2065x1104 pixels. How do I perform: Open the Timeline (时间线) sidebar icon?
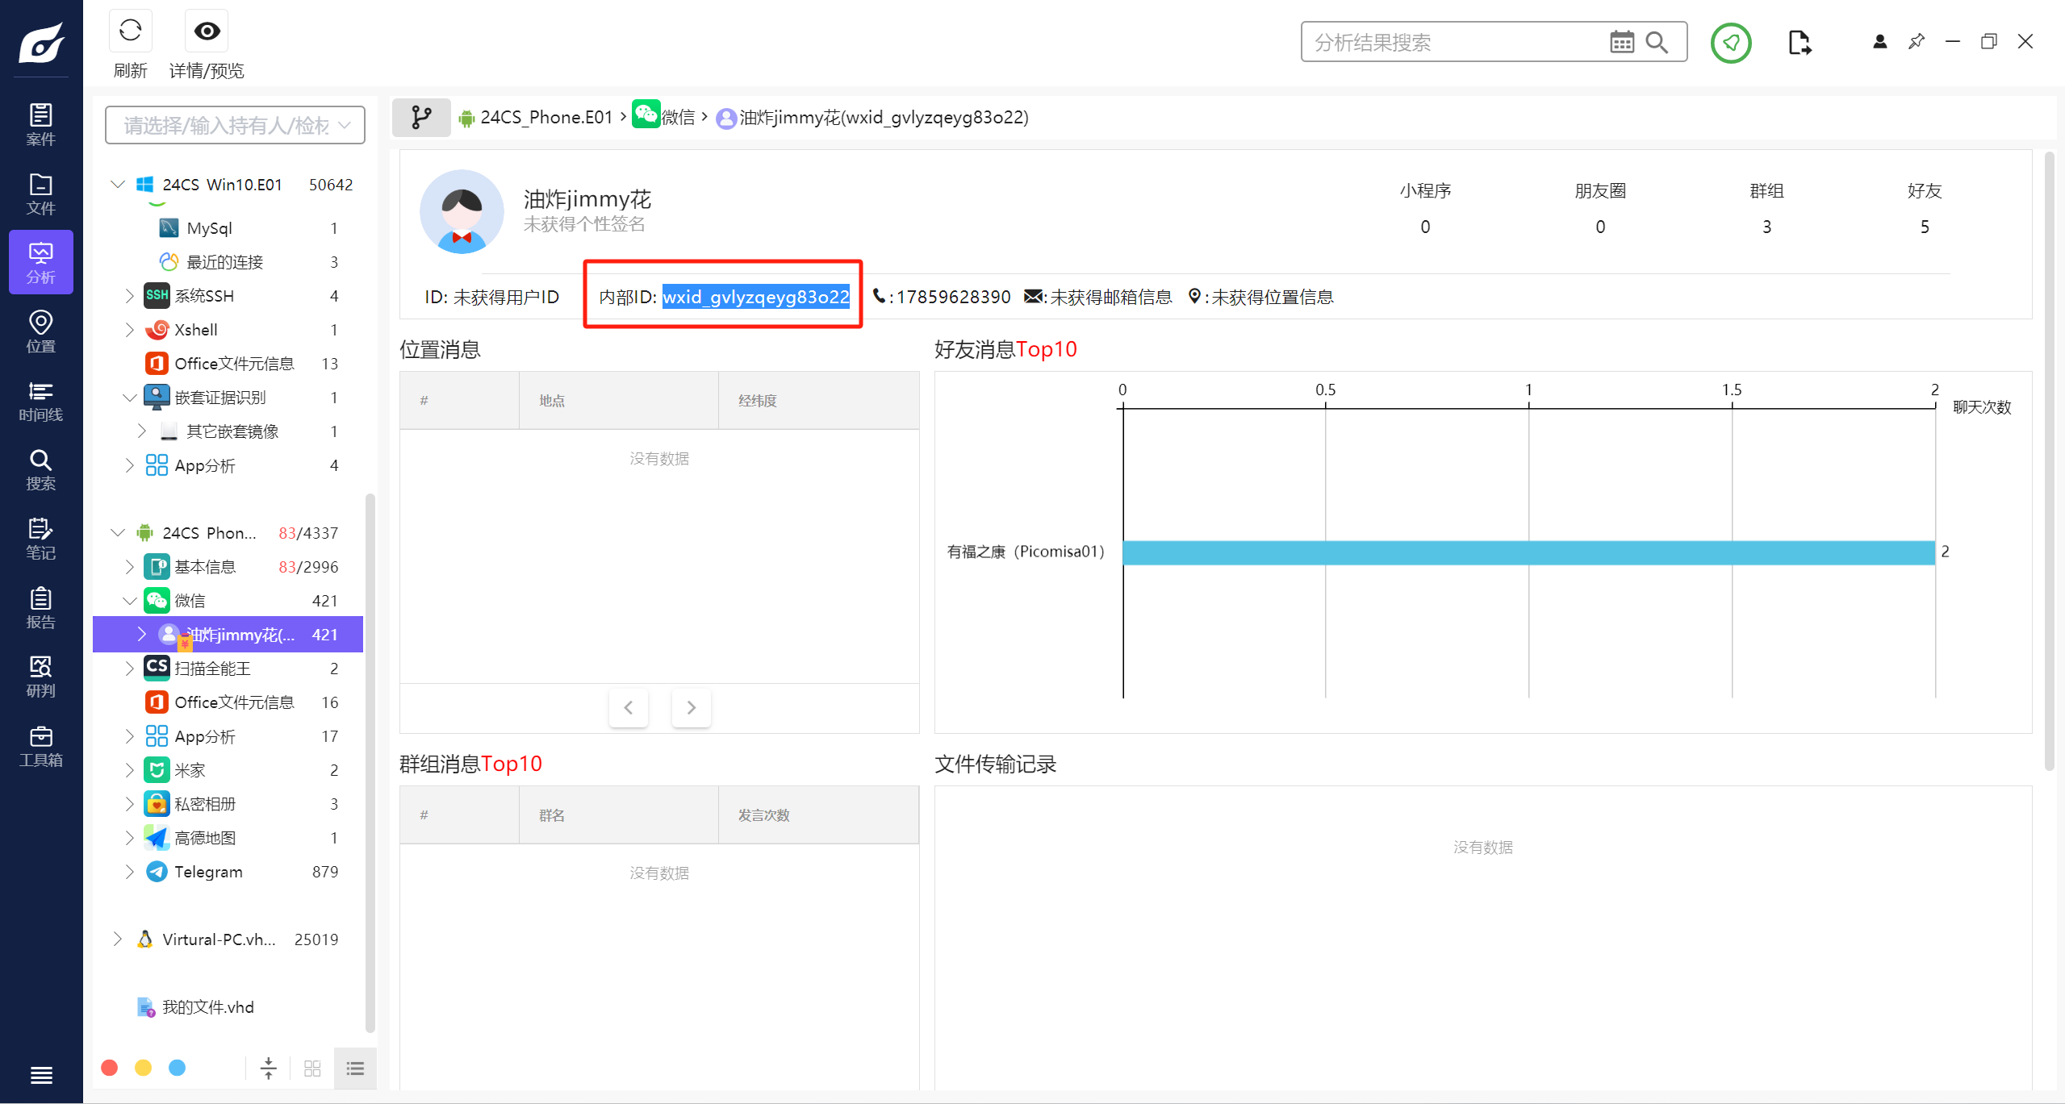point(40,401)
